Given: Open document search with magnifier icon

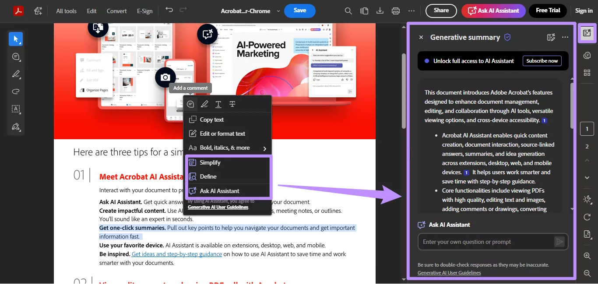Looking at the screenshot, I should pyautogui.click(x=348, y=11).
